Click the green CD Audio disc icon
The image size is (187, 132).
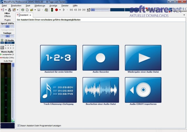tap(2, 40)
